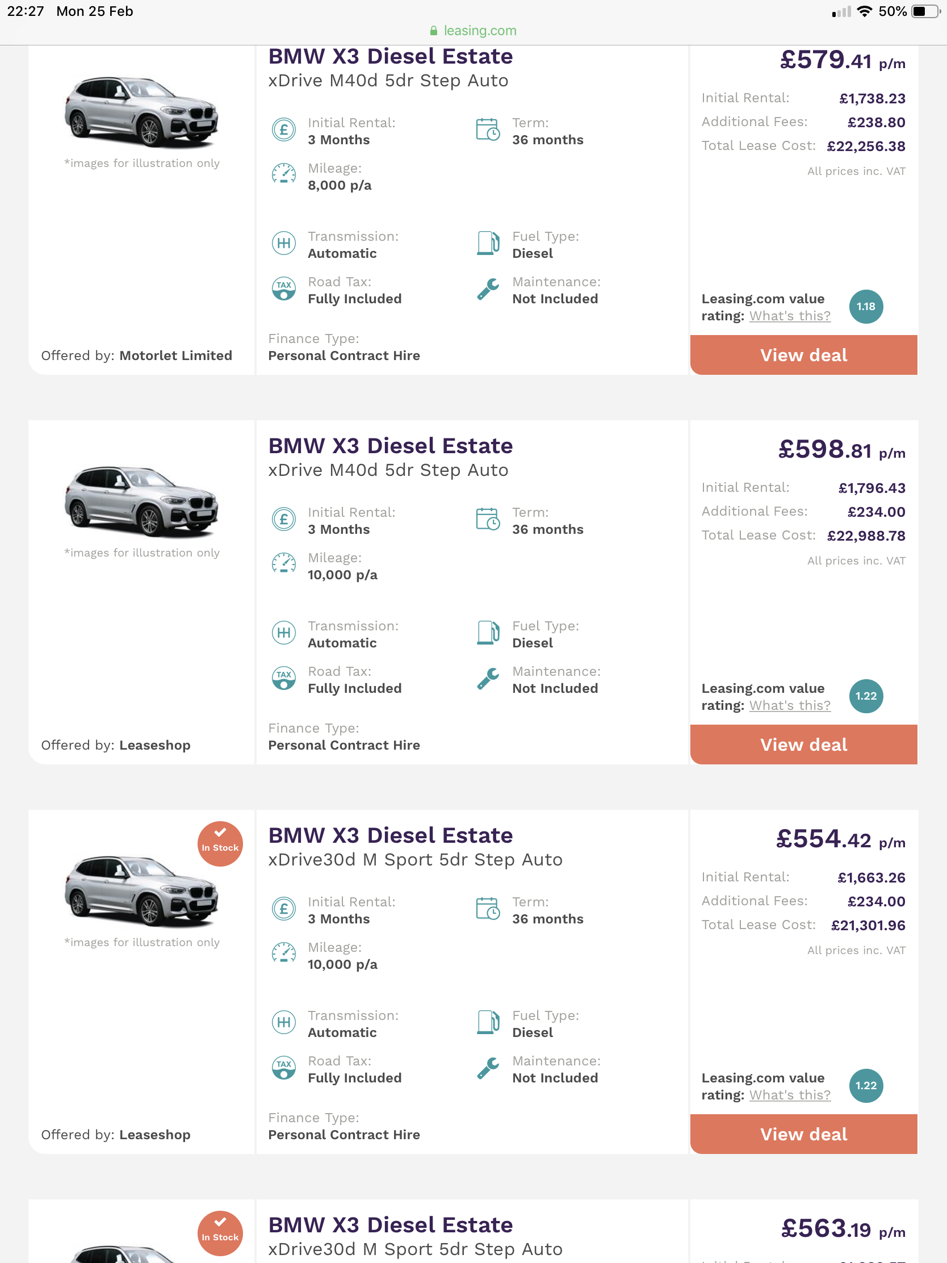Tap the battery indicator in status bar
Viewport: 947px width, 1263px height.
[924, 11]
